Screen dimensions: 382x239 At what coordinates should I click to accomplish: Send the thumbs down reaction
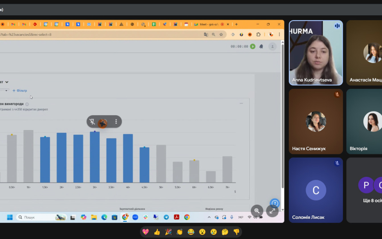(x=236, y=232)
